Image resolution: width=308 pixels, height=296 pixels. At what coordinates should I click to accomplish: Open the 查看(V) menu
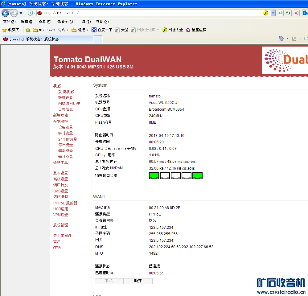tap(45, 21)
